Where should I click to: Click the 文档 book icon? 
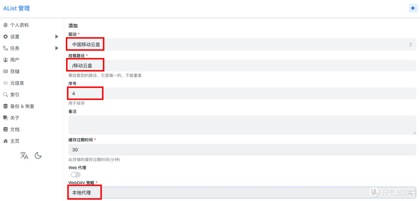[x=5, y=129]
